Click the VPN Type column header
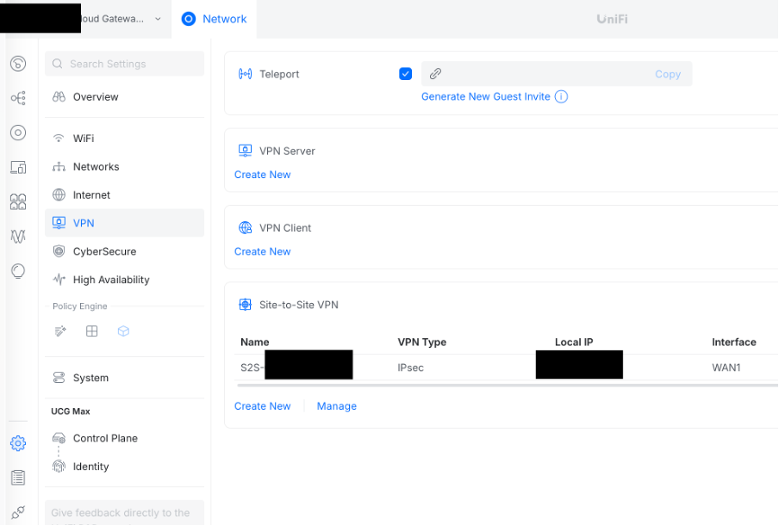The height and width of the screenshot is (525, 779). click(421, 343)
